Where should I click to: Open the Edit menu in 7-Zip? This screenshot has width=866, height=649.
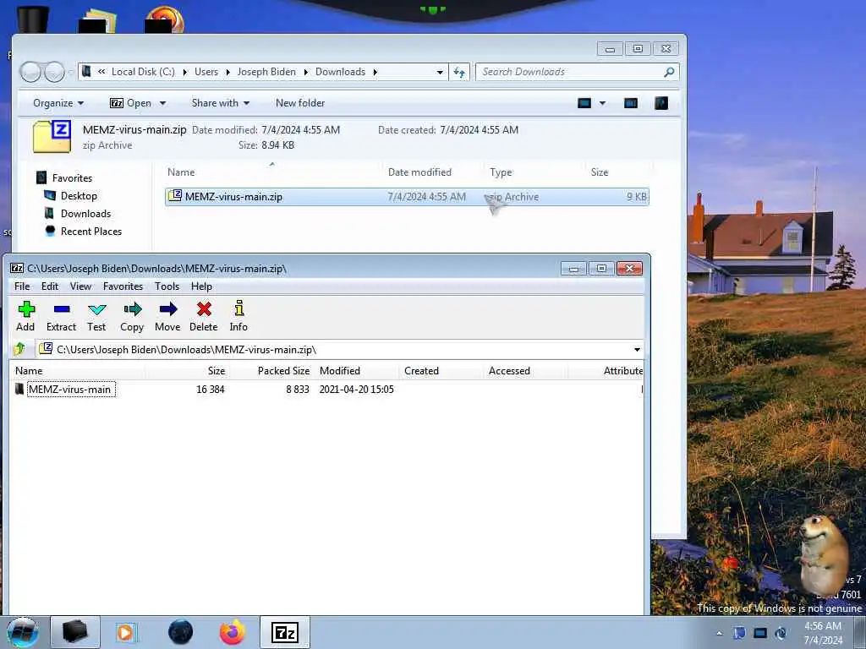[50, 286]
